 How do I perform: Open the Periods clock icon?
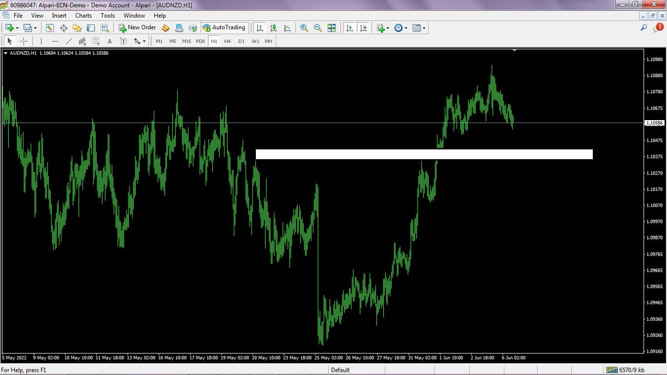(398, 28)
